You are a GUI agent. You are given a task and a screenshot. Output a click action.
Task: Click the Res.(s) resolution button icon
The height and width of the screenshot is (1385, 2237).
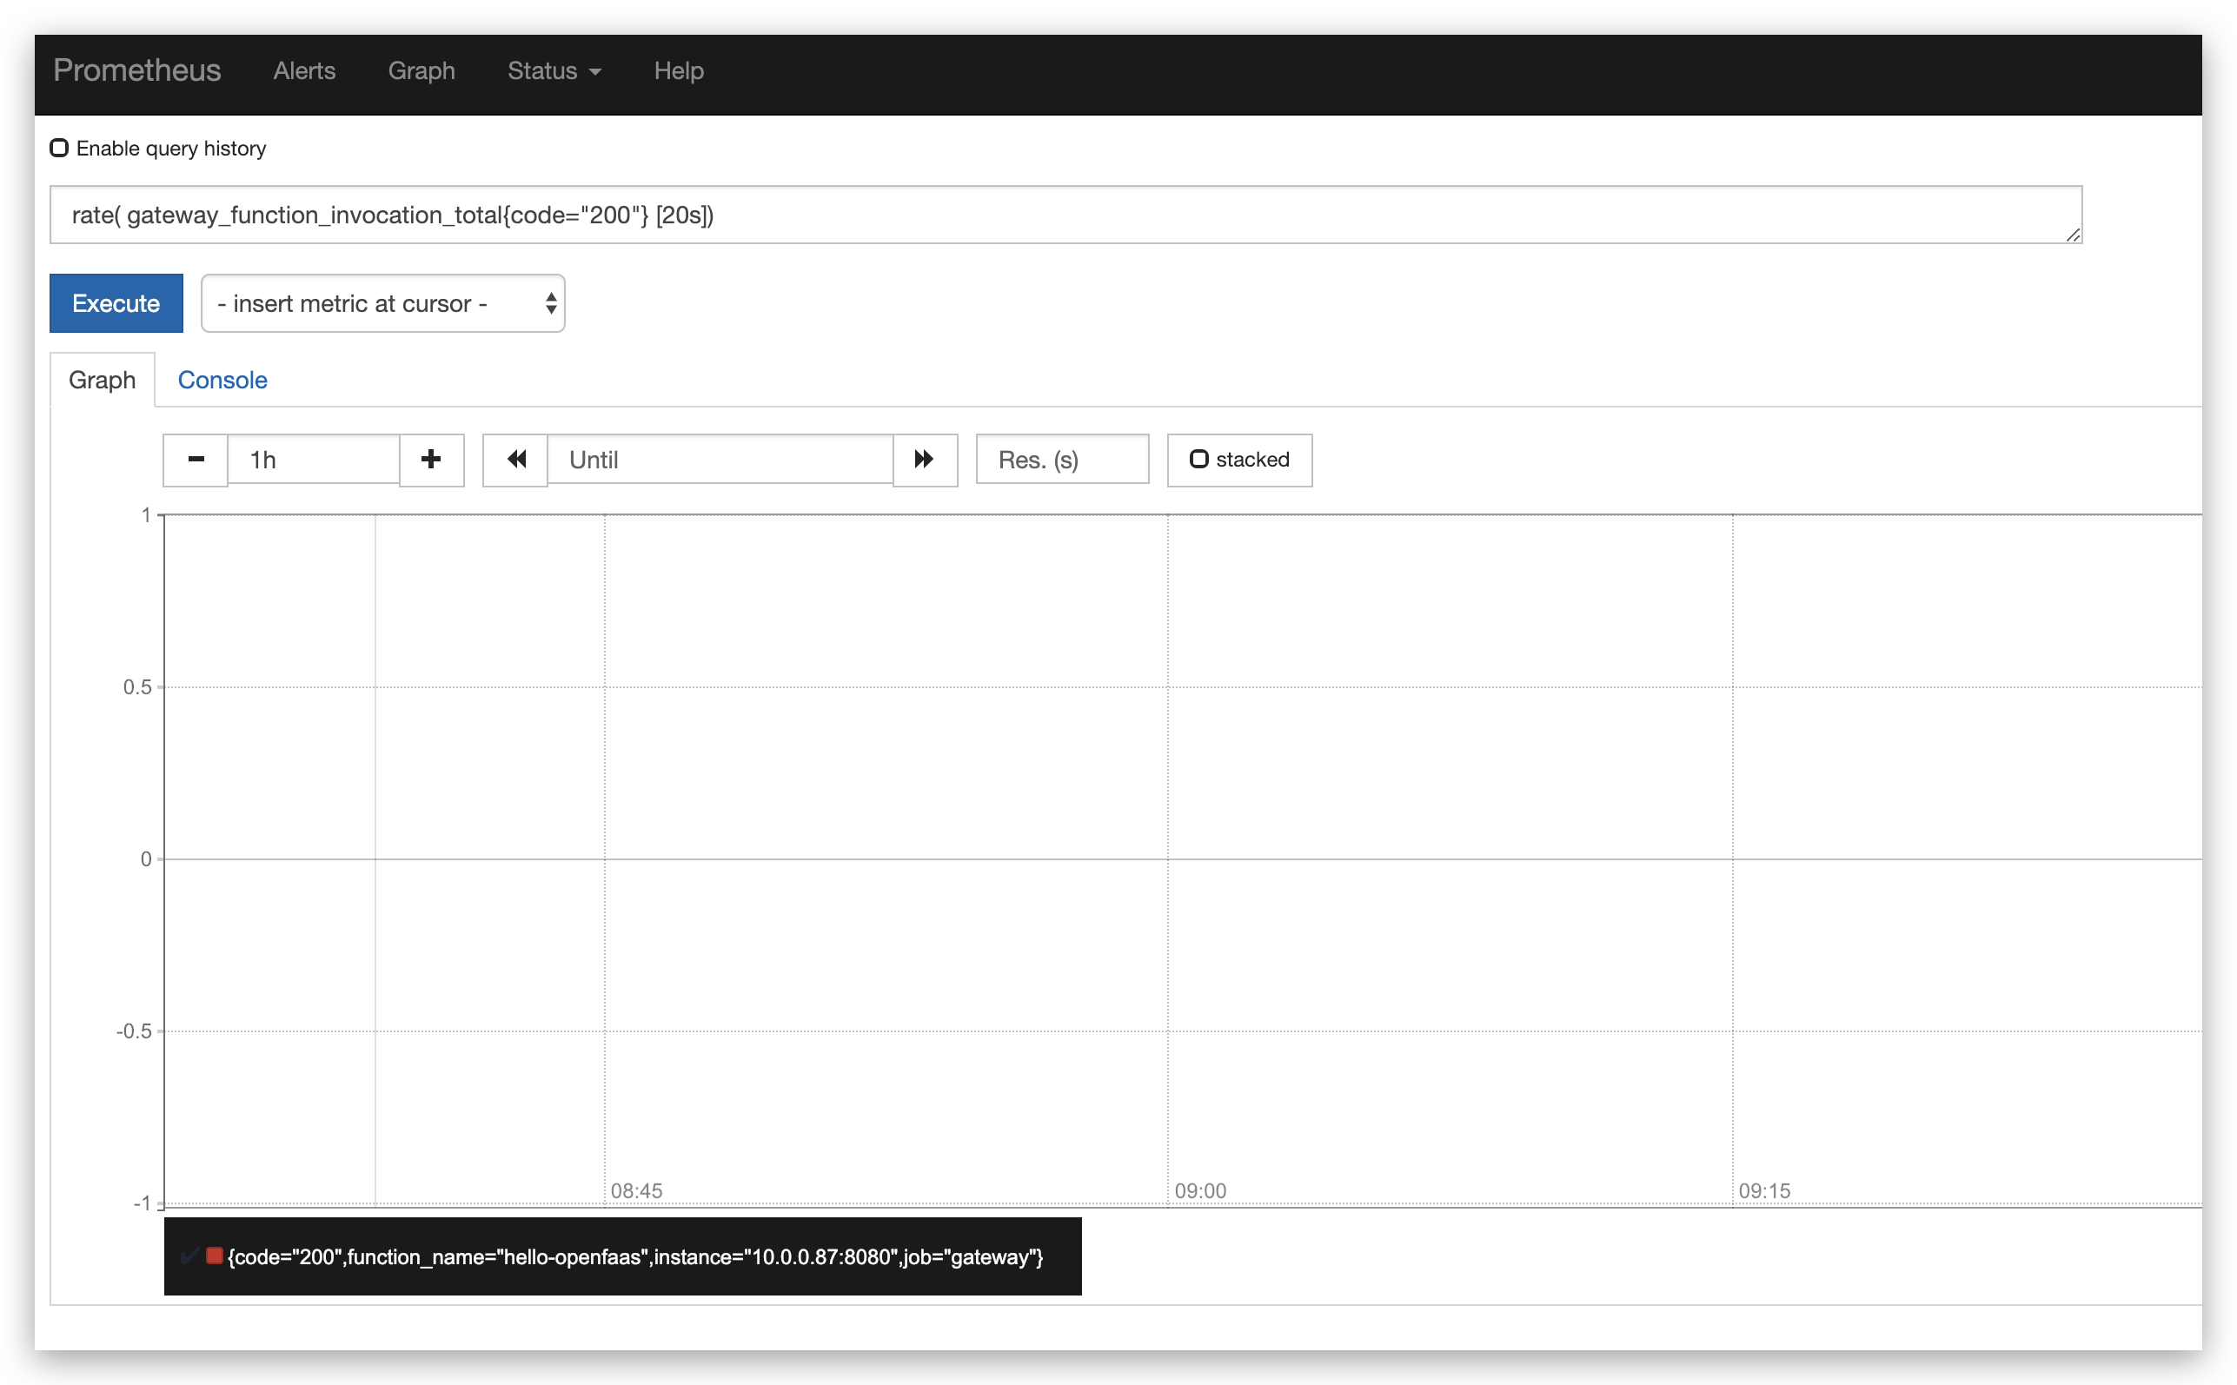(x=1058, y=460)
